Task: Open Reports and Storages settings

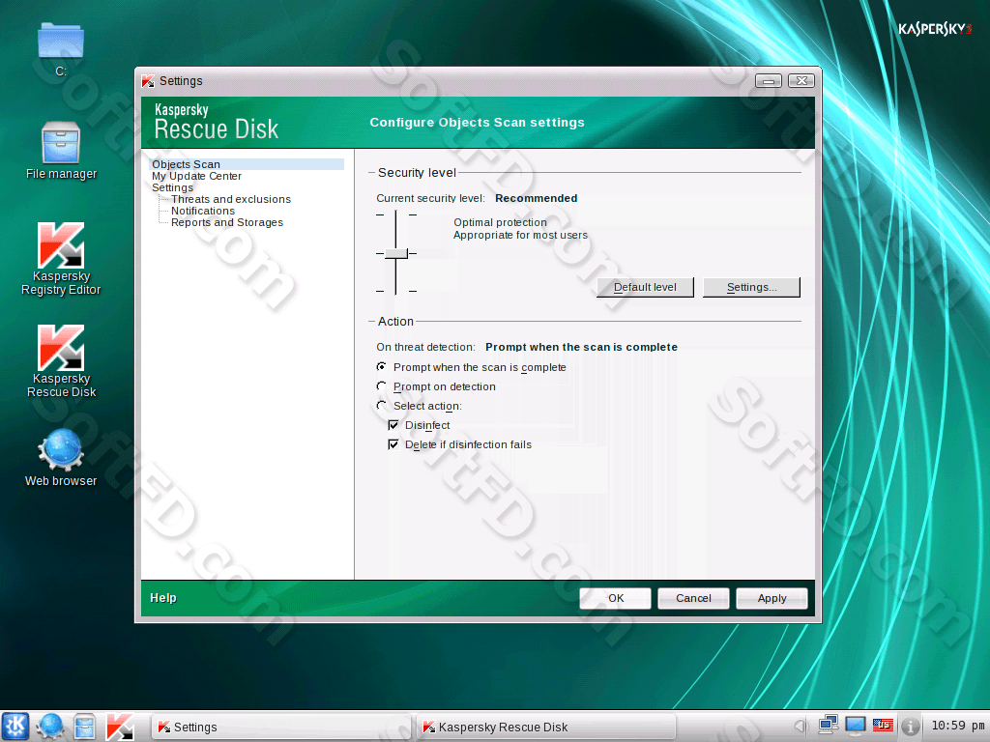Action: pos(227,223)
